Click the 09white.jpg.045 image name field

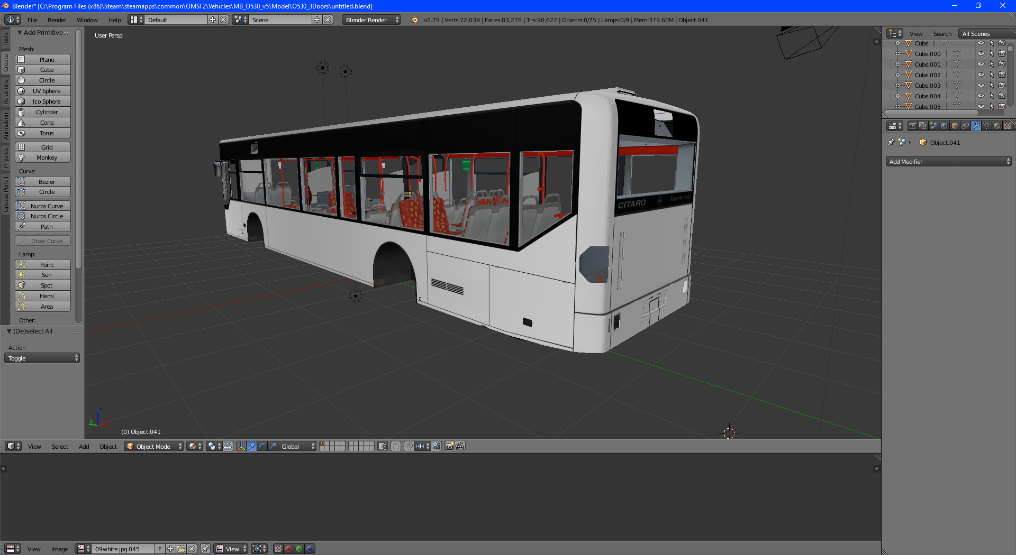(123, 549)
